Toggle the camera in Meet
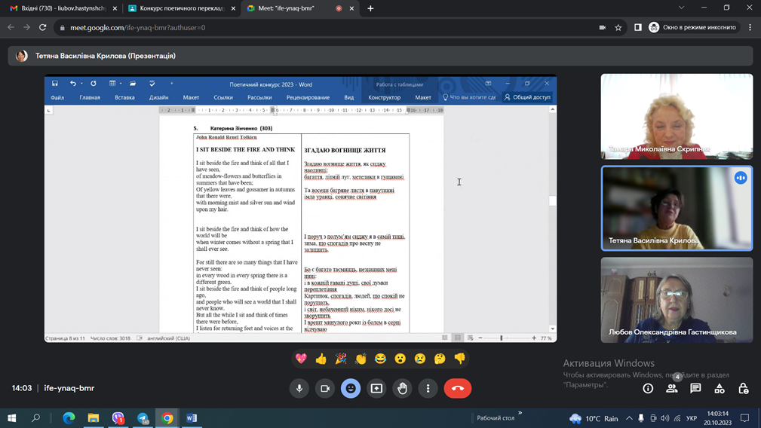 click(325, 388)
